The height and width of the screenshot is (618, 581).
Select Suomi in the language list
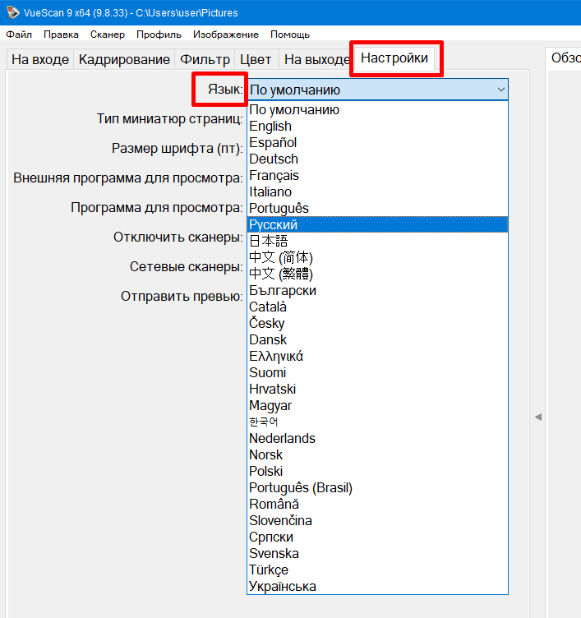377,372
